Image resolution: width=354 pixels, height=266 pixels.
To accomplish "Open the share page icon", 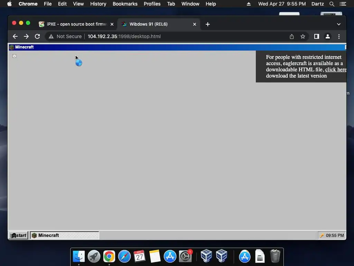I will (292, 36).
